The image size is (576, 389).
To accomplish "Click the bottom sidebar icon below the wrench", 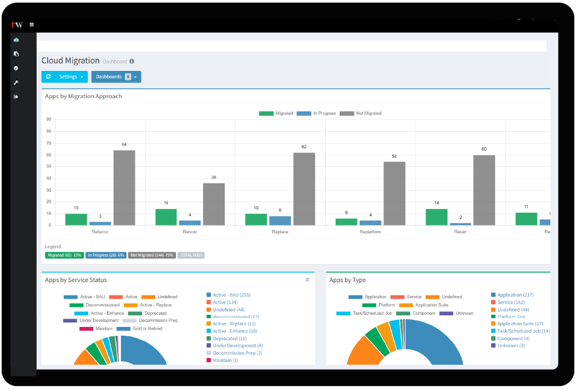I will (16, 96).
